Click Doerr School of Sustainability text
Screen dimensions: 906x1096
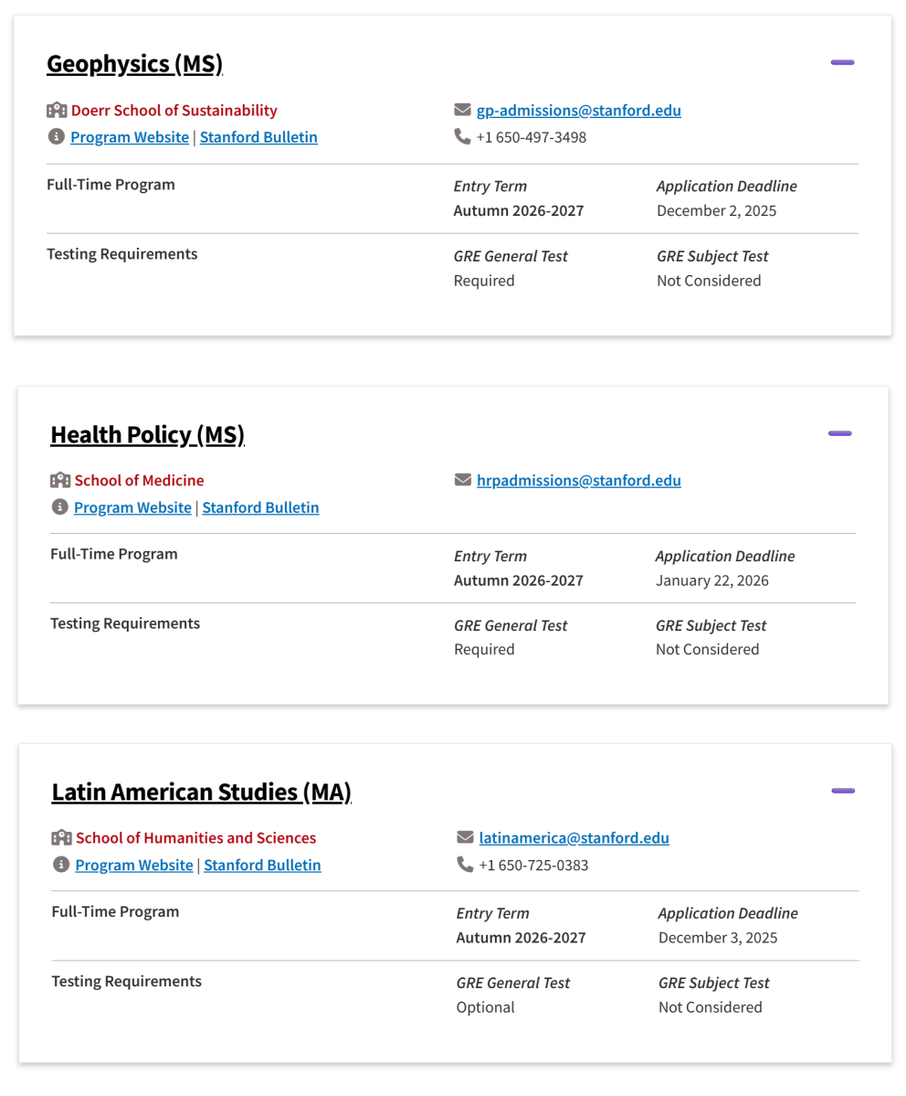pos(174,111)
